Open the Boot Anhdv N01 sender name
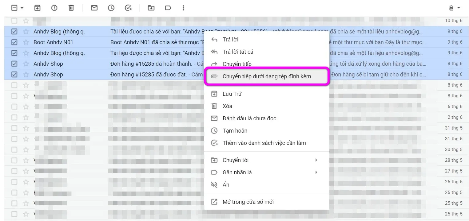 click(53, 42)
